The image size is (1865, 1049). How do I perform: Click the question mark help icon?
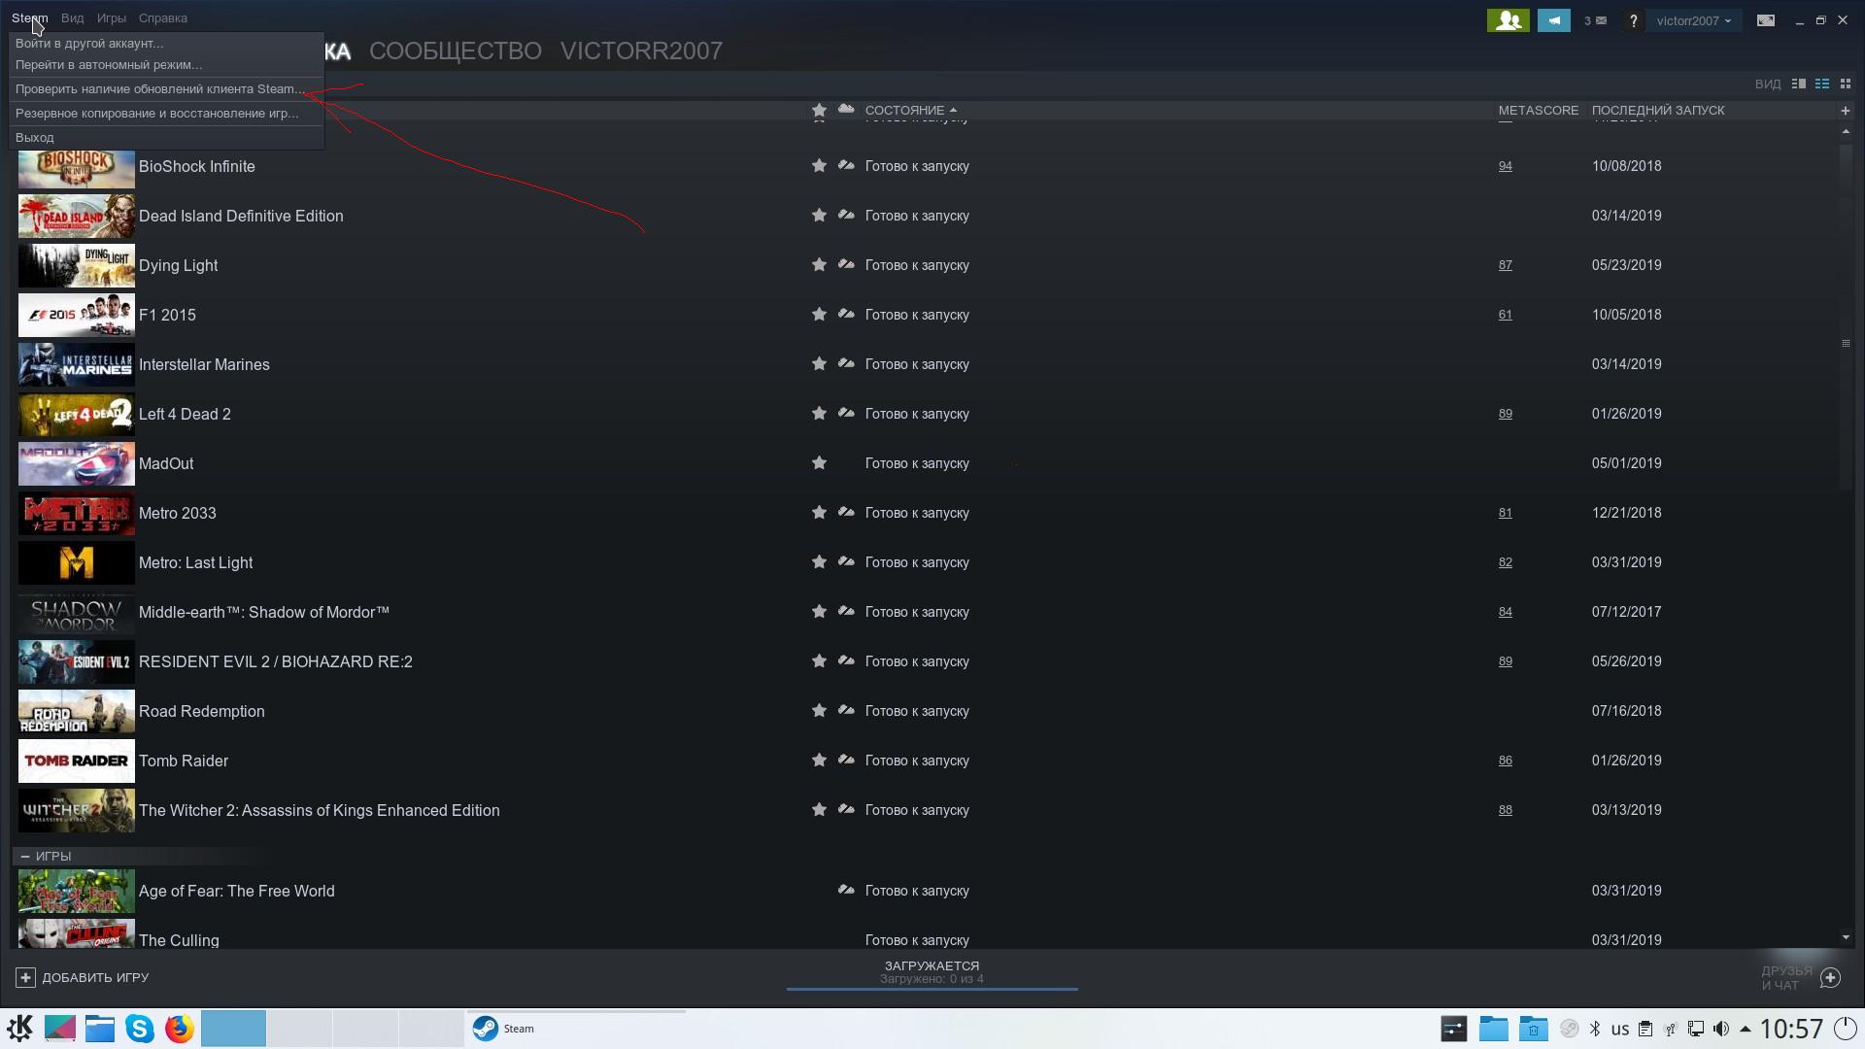[x=1633, y=20]
